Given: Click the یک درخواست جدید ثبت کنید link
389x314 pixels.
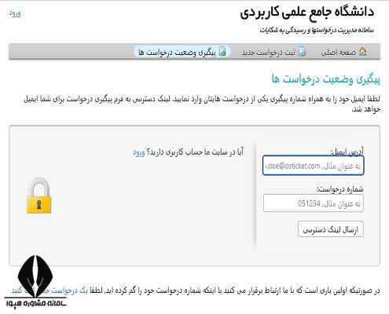Looking at the screenshot, I should pos(50,290).
